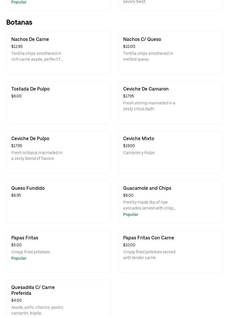Viewport: 233px width, 318px height.
Task: Open the Ceviche De Pulpo item
Action: [x=30, y=139]
